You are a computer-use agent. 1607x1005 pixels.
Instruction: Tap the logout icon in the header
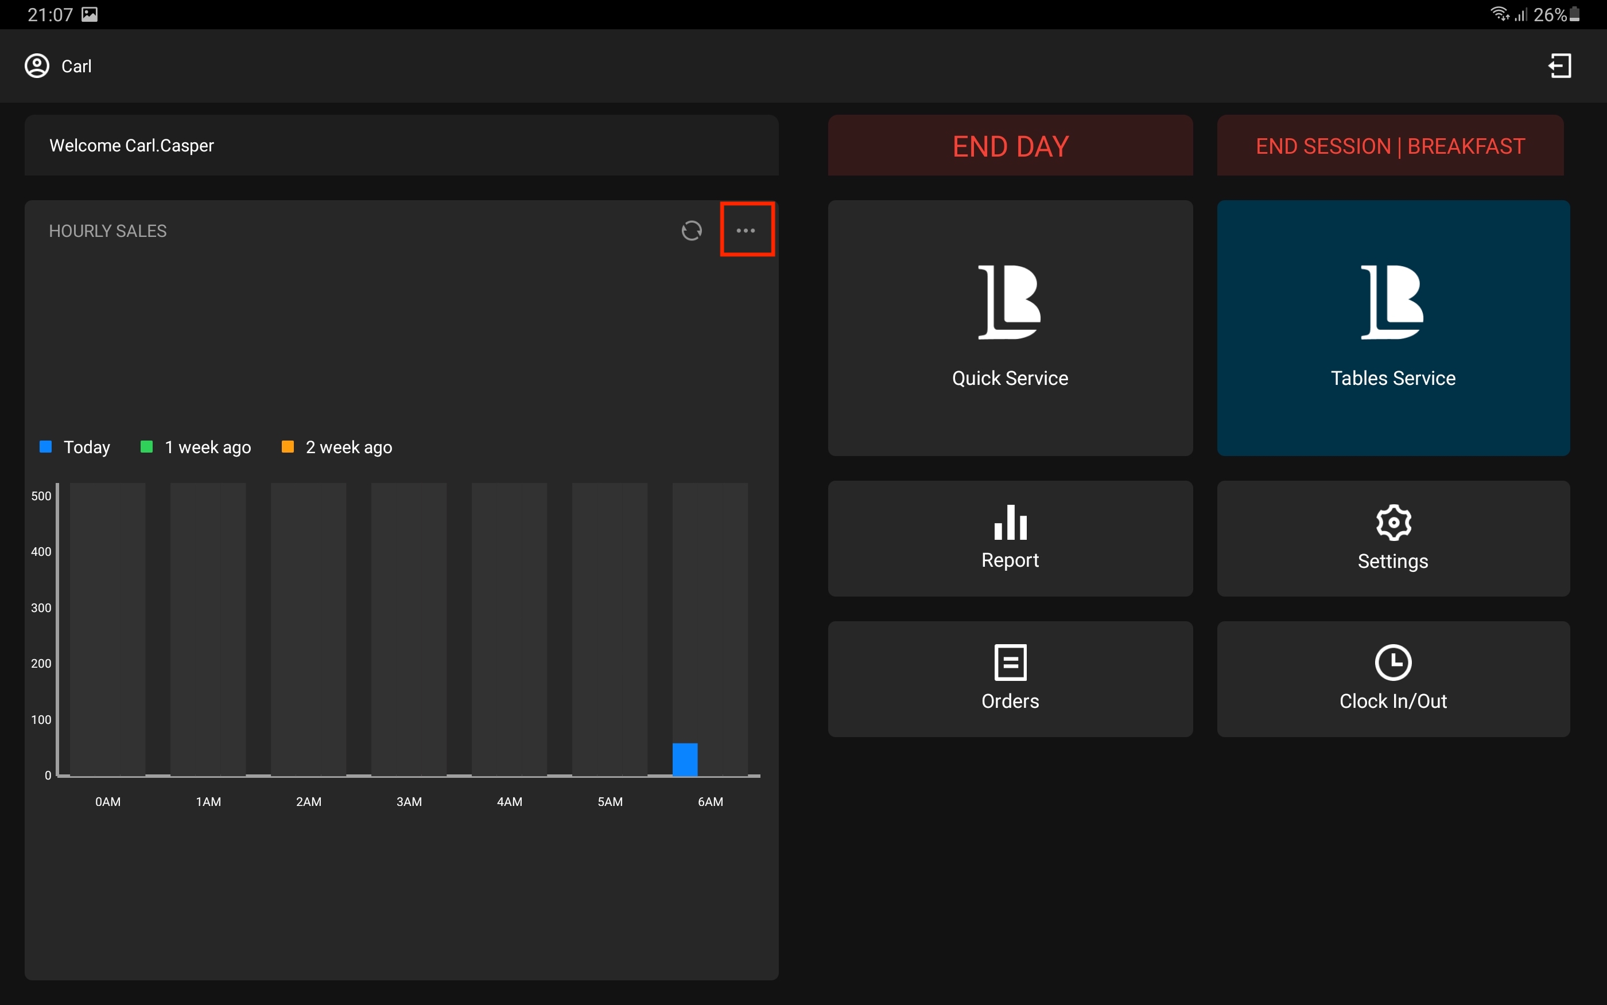[1560, 66]
